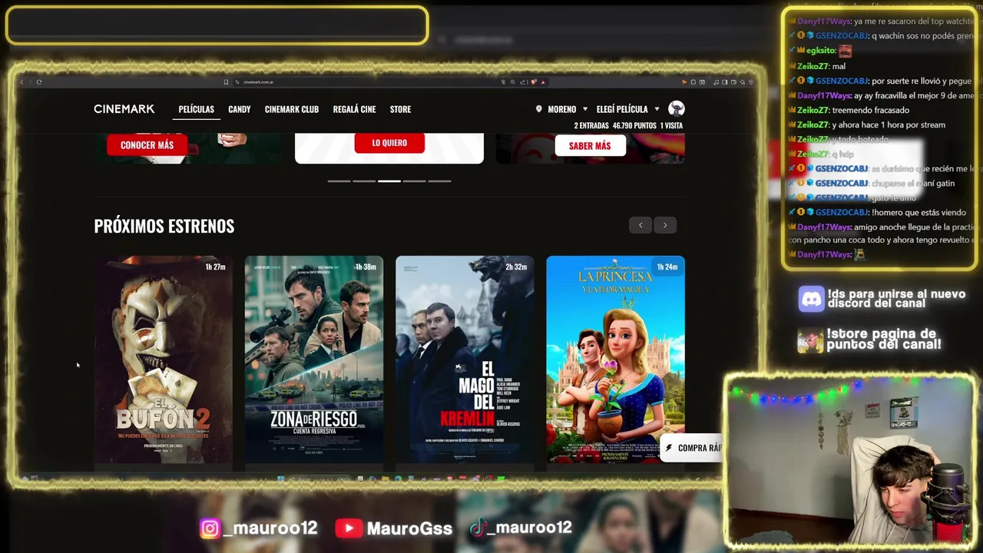Viewport: 983px width, 553px height.
Task: Expand the ELEGÍ PELÍCULA dropdown
Action: pos(627,109)
